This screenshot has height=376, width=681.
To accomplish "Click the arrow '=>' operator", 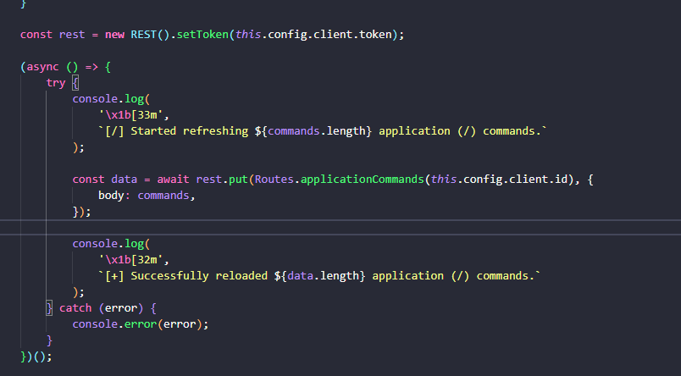I will coord(91,67).
